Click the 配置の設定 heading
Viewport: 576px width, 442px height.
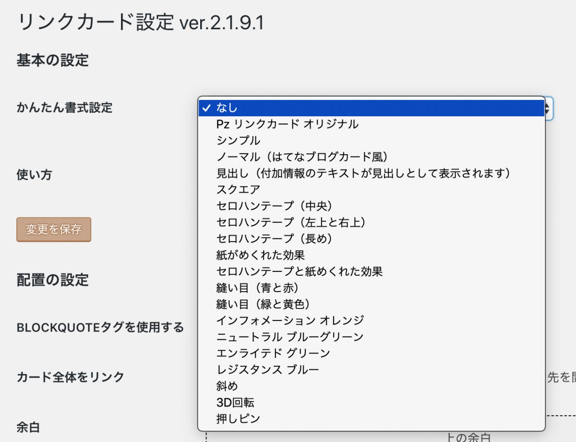[x=53, y=280]
